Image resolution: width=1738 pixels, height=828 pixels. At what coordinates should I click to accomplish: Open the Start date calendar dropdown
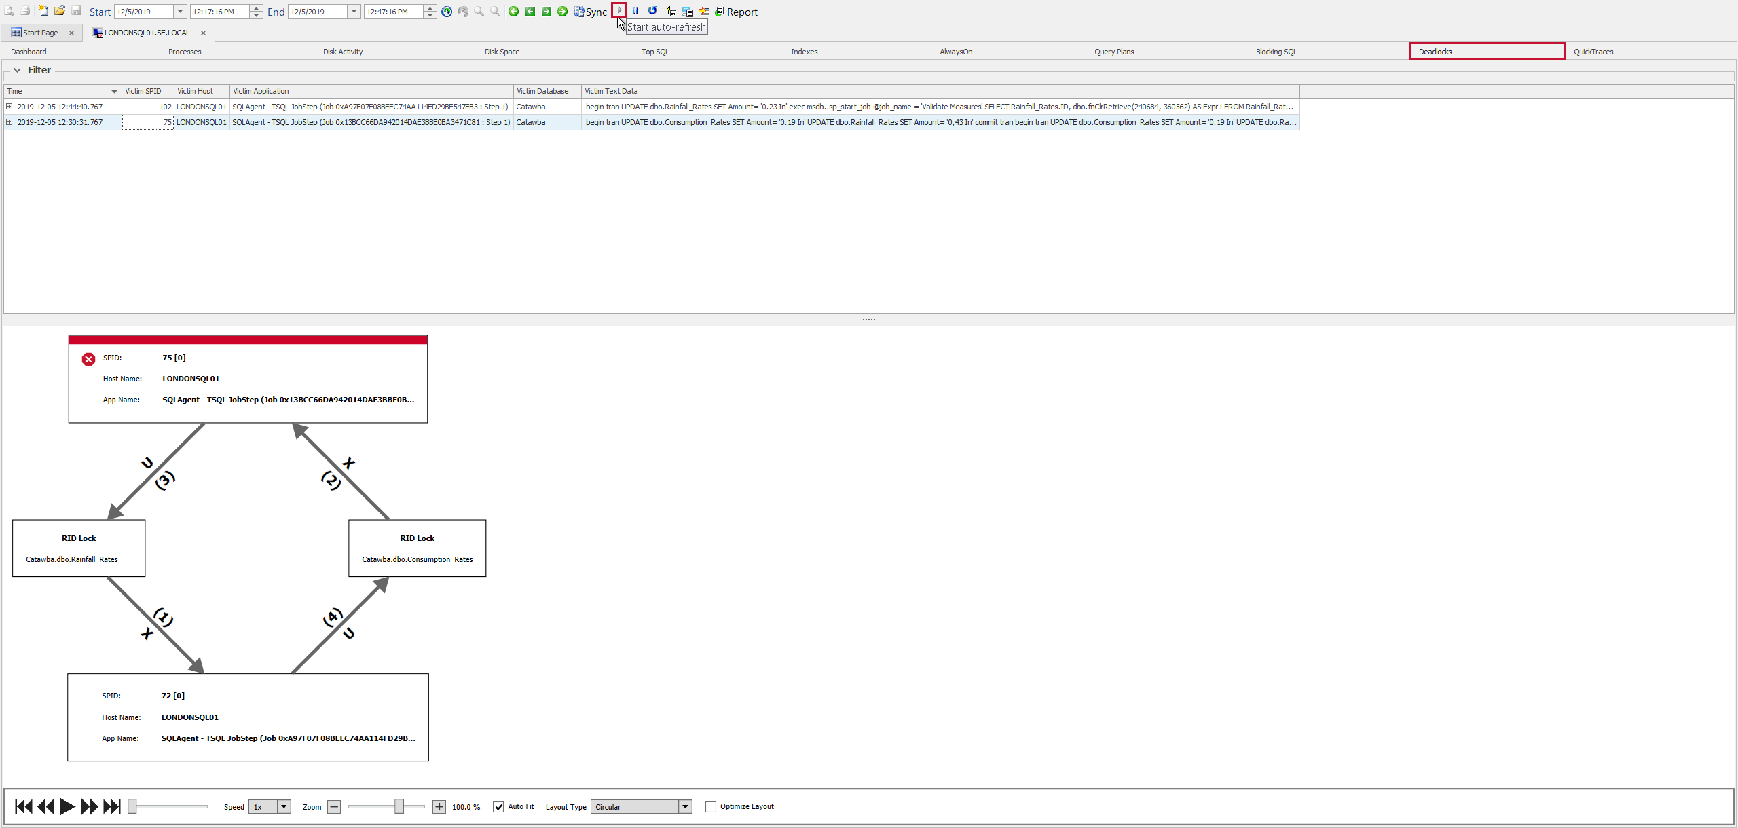pos(179,12)
